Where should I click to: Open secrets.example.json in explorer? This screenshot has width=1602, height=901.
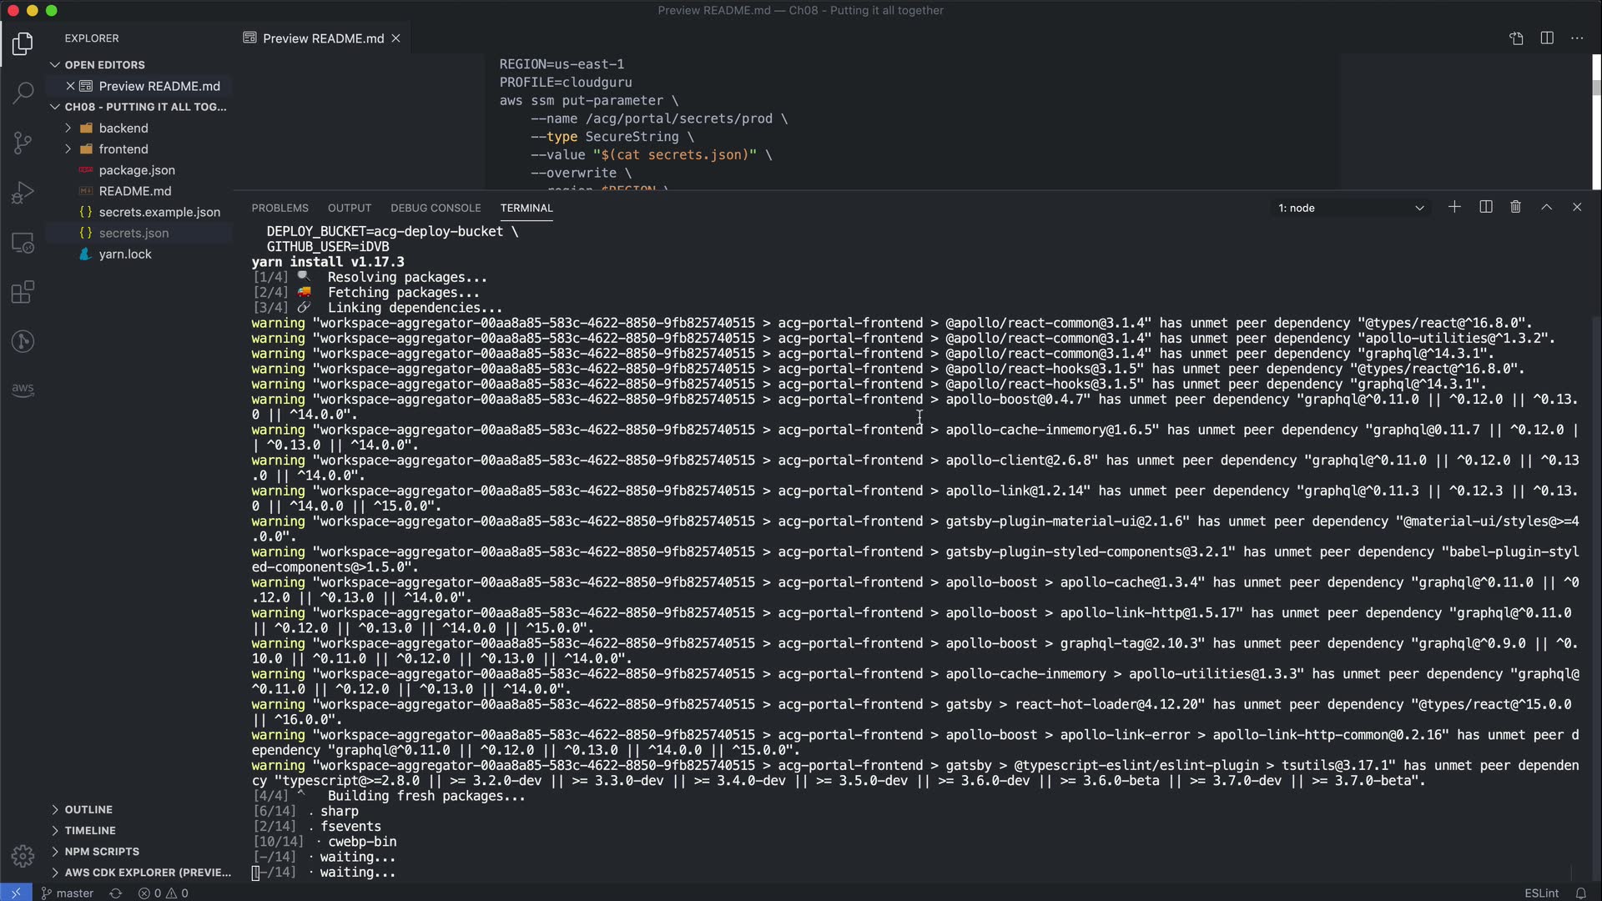pyautogui.click(x=159, y=212)
